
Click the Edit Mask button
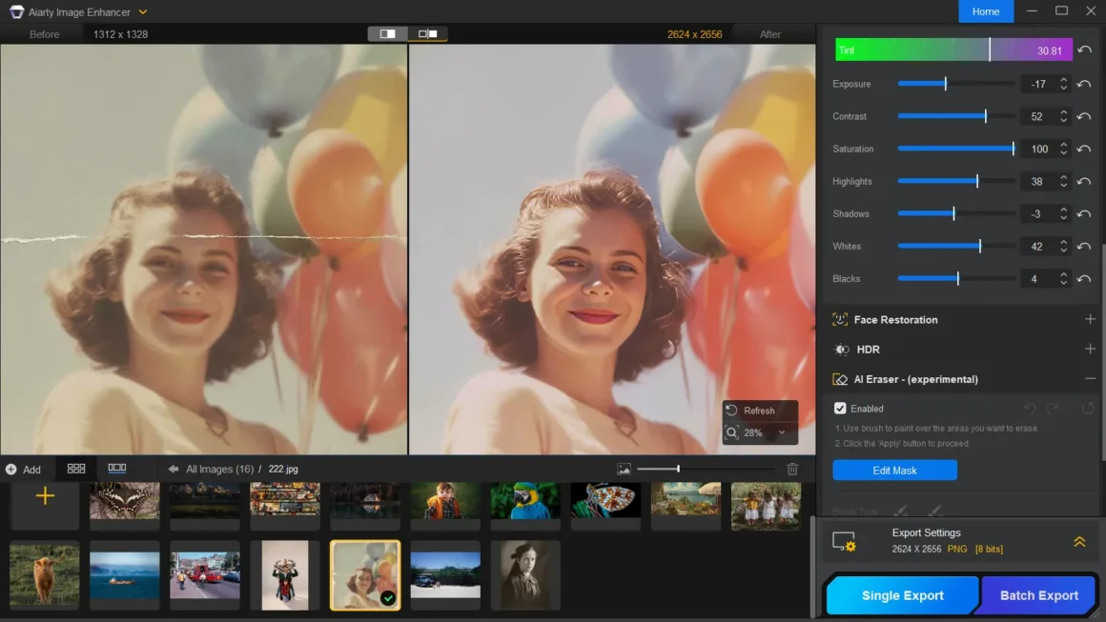tap(894, 470)
